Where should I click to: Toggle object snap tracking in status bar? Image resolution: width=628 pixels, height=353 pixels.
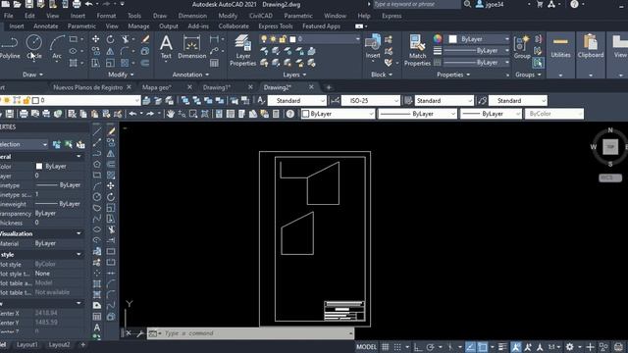coord(470,347)
